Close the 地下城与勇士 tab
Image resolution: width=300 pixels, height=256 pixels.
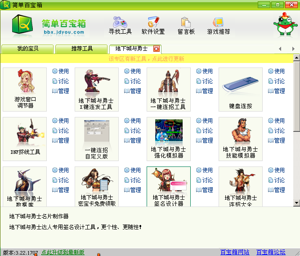(157, 49)
